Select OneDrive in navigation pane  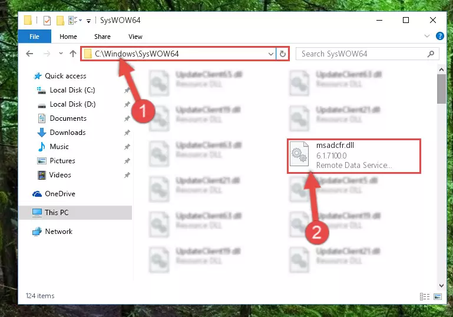click(x=54, y=194)
